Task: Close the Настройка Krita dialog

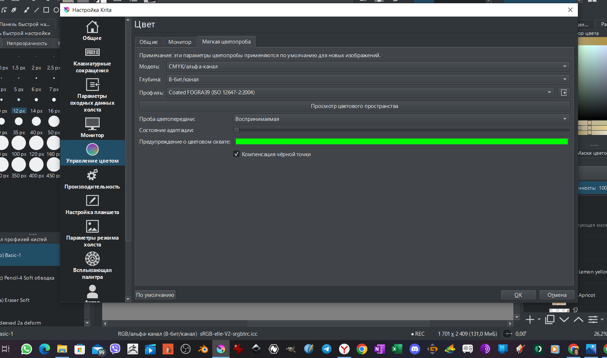Action: click(570, 10)
